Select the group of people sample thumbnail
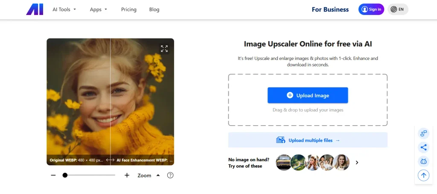The image size is (437, 194). (x=326, y=163)
